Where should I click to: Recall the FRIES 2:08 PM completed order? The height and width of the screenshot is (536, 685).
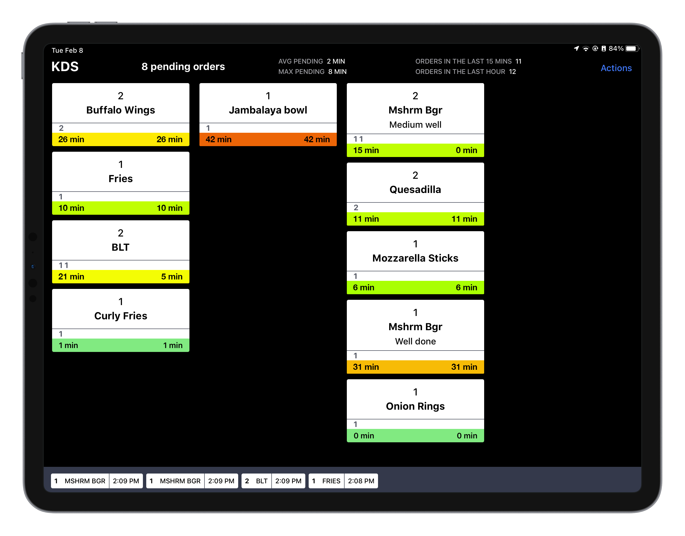[x=343, y=481]
